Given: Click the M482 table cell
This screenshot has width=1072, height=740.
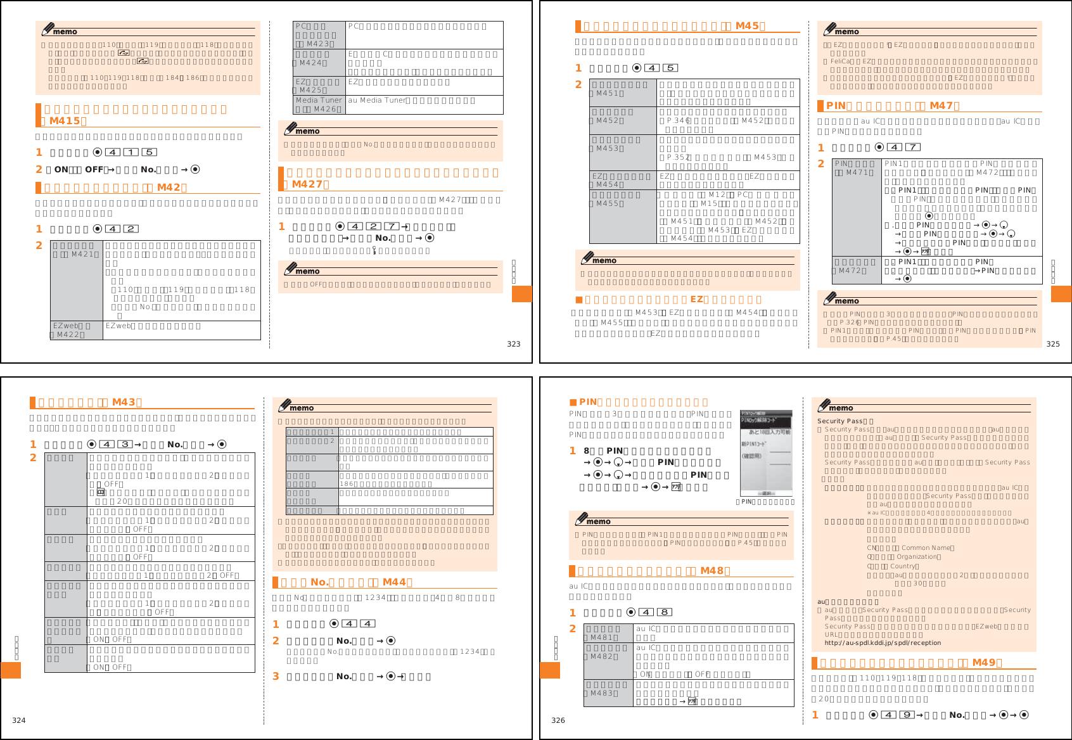Looking at the screenshot, I should point(609,661).
